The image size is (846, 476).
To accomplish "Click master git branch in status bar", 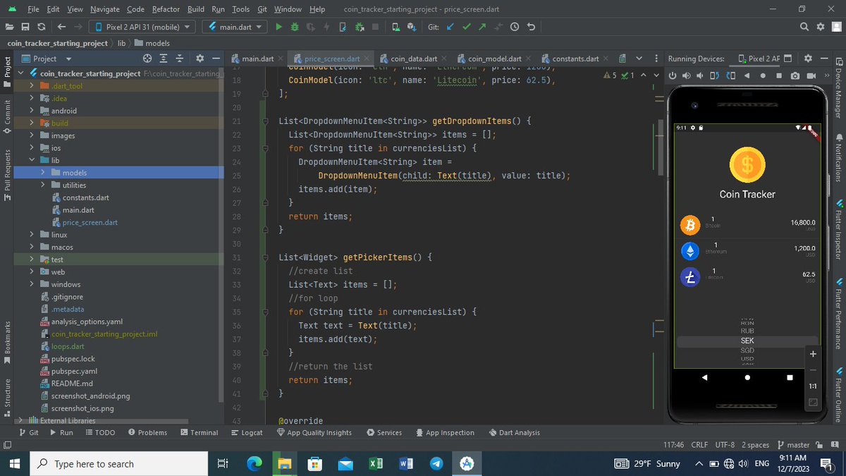I will [793, 445].
